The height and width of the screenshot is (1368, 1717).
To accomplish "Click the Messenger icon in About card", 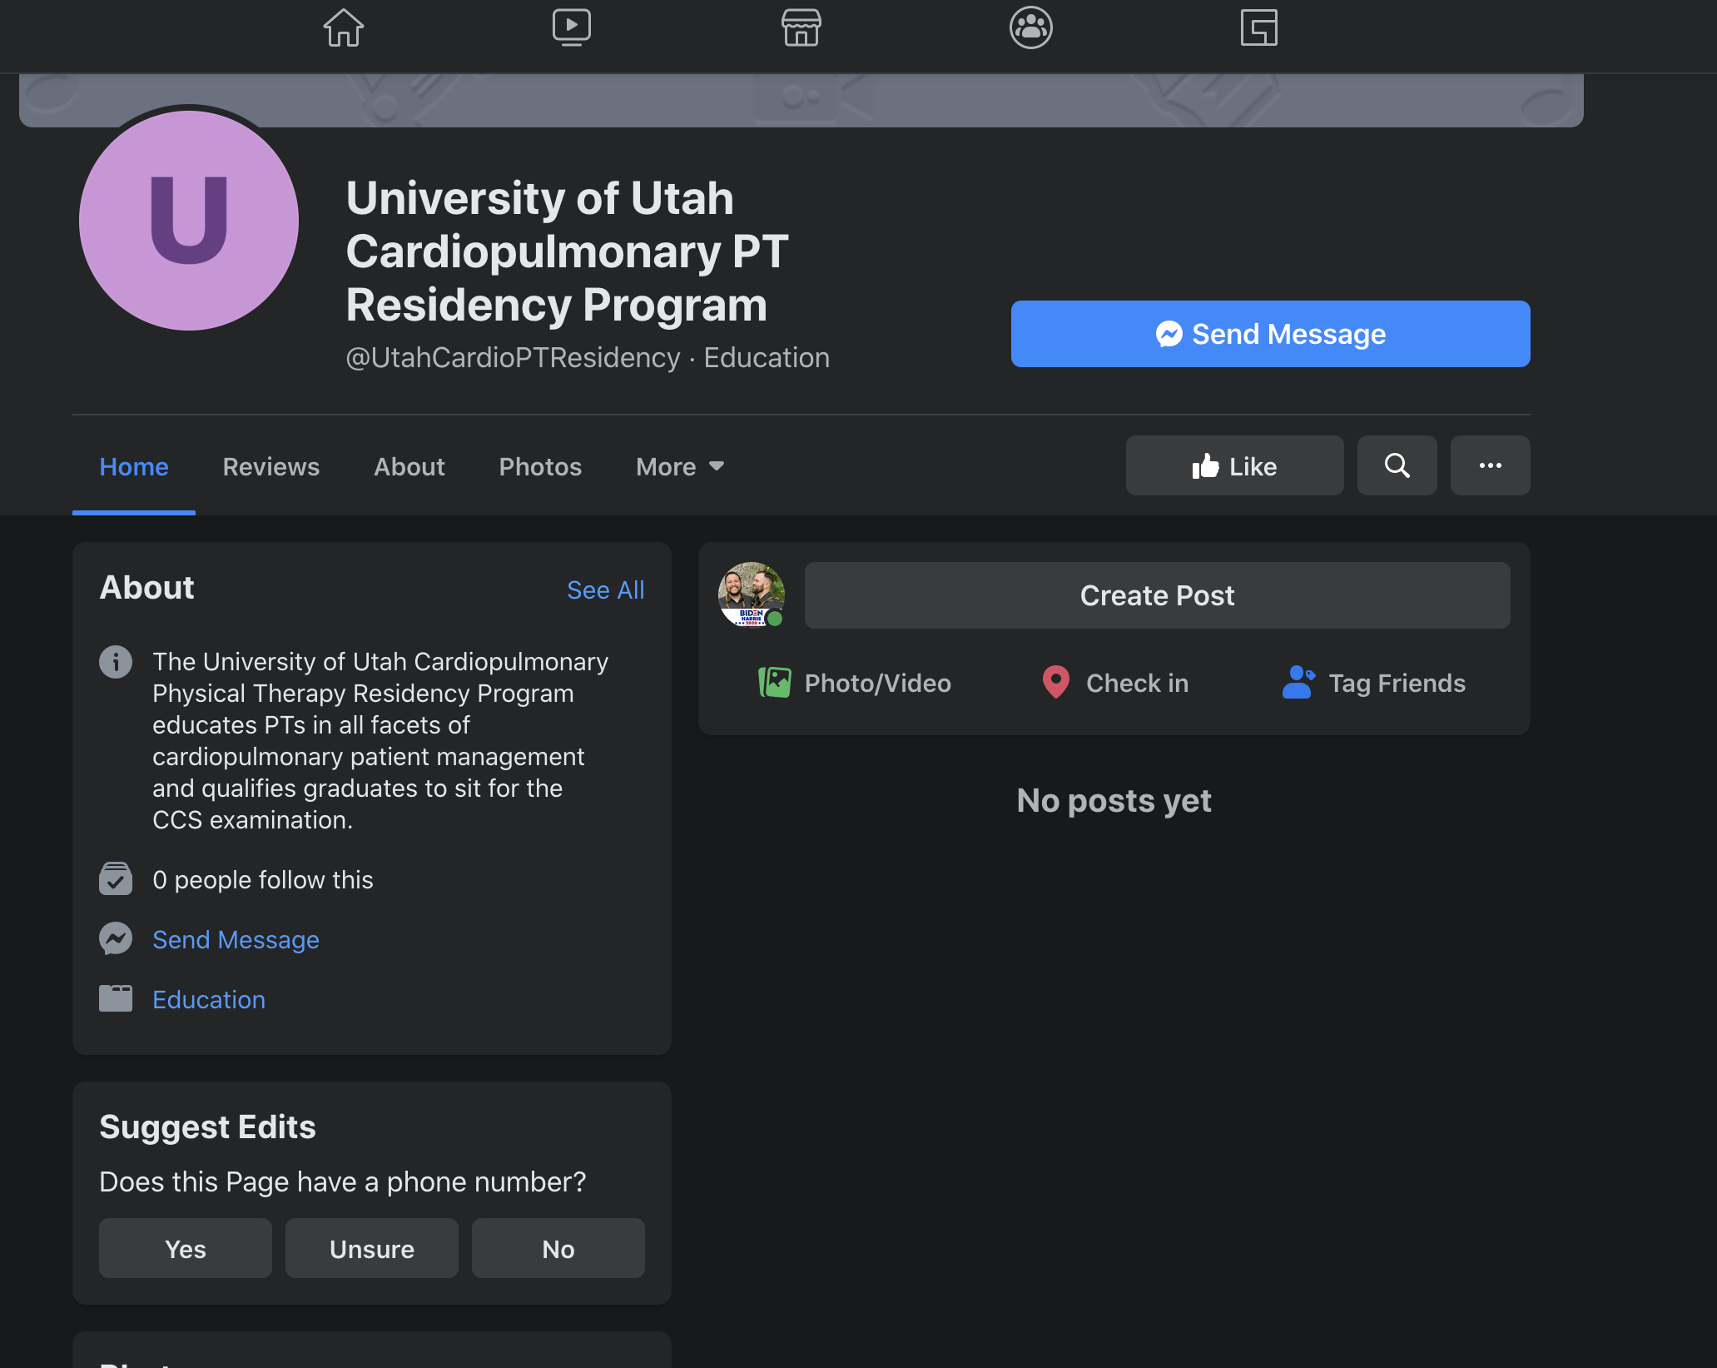I will (x=116, y=939).
